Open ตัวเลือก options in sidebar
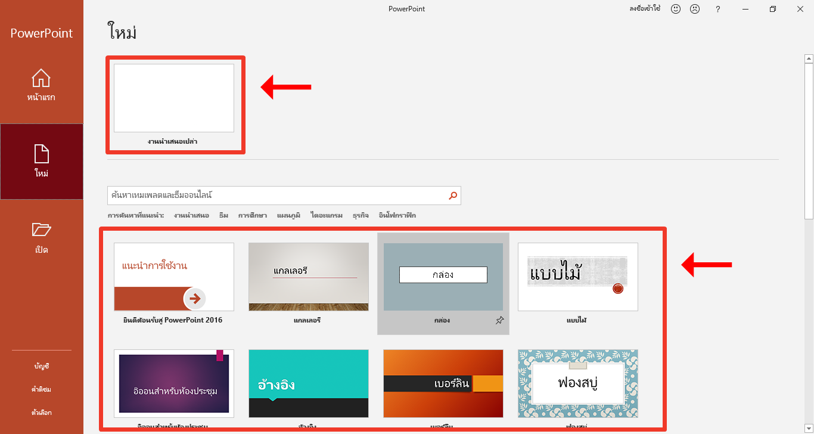 pos(41,413)
